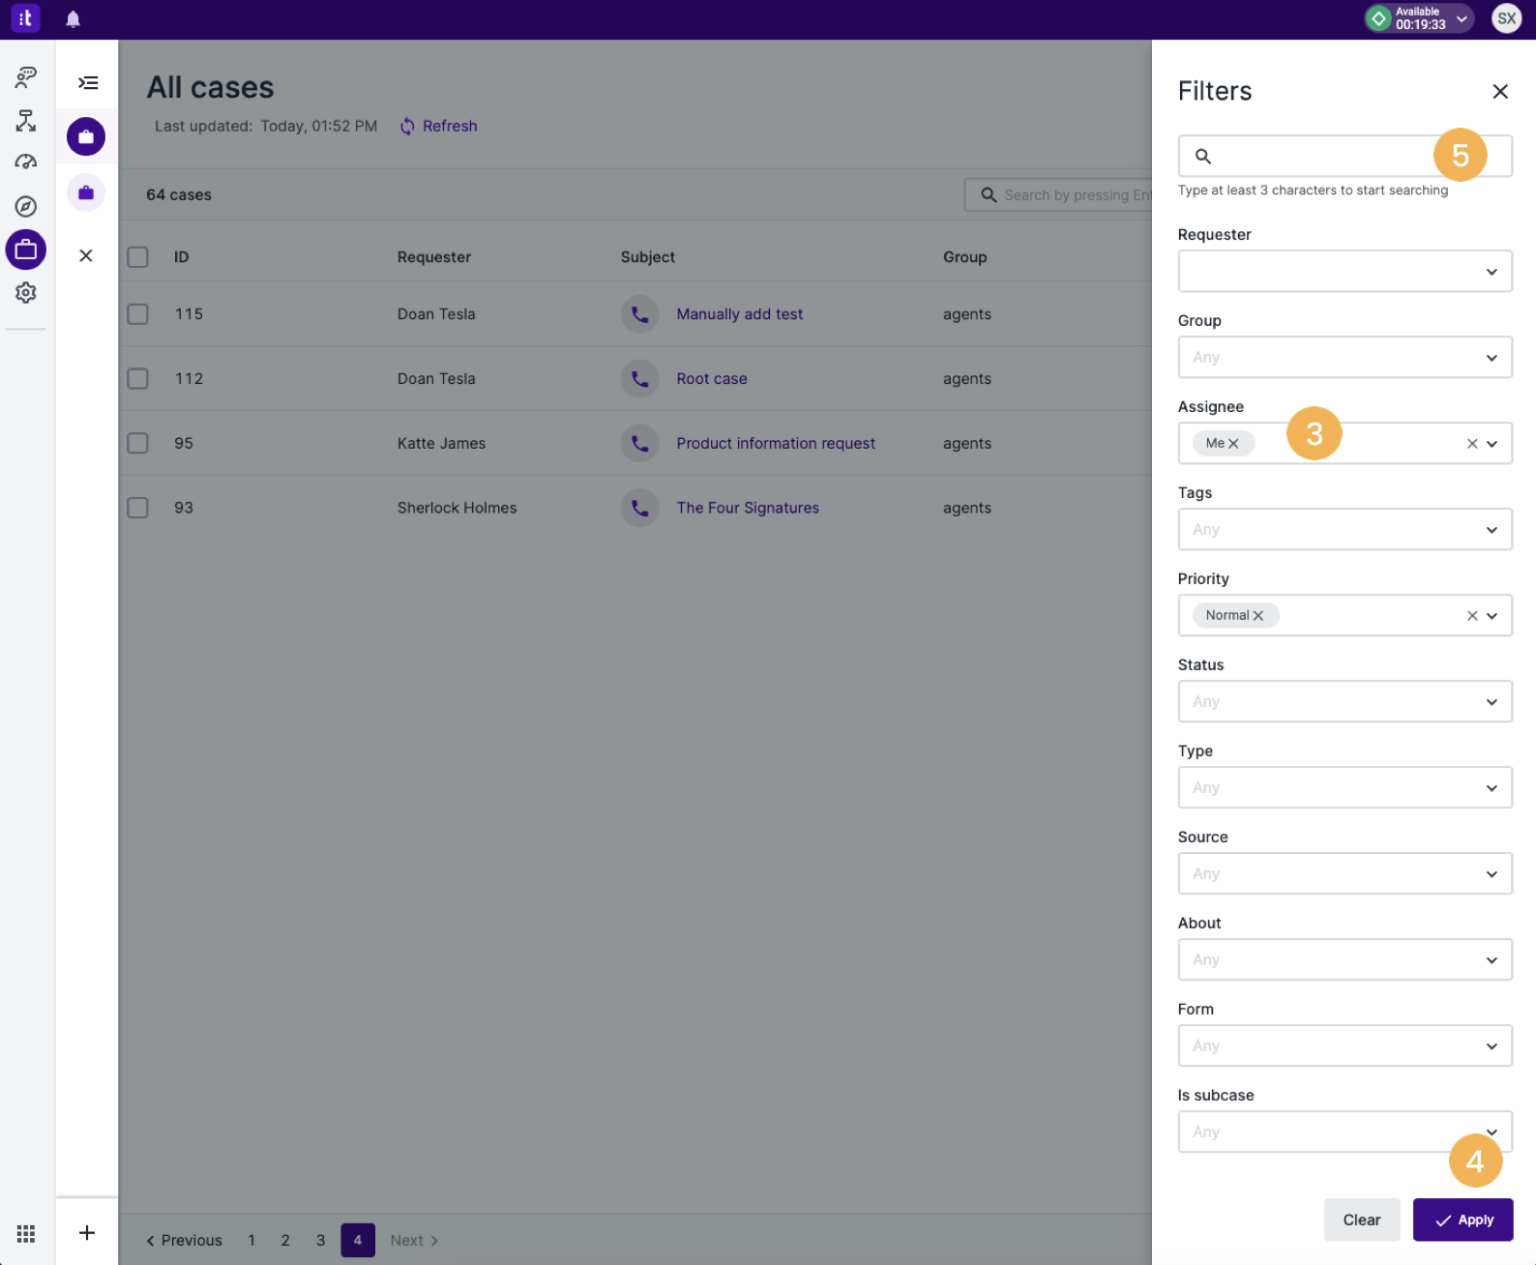The height and width of the screenshot is (1265, 1536).
Task: Open the Form filter dropdown
Action: (x=1345, y=1046)
